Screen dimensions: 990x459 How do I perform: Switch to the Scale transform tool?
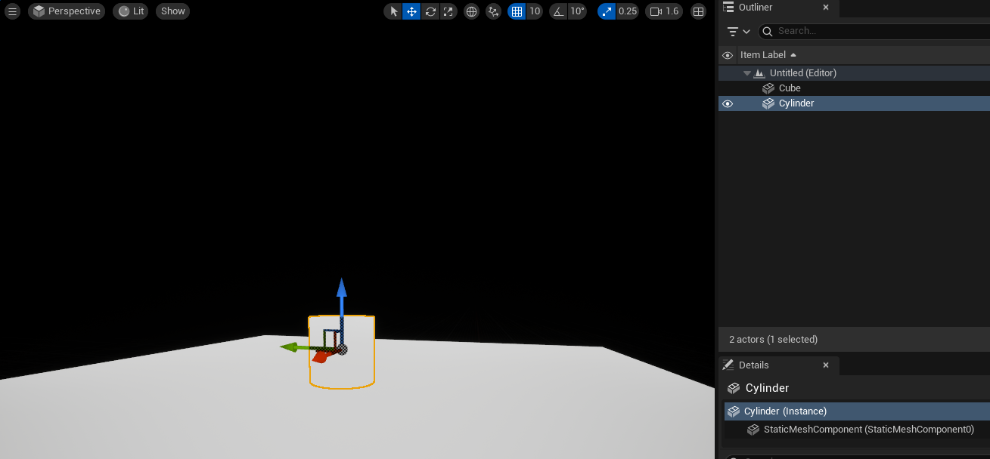pos(448,11)
